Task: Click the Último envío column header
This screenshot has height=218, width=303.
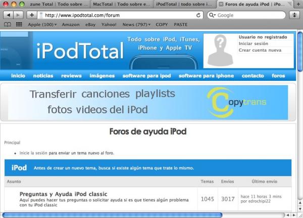Action: coord(264,182)
